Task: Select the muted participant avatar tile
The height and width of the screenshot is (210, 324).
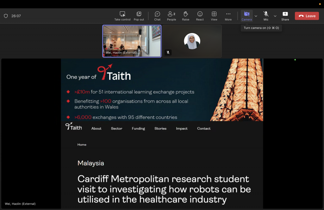Action: (x=192, y=41)
